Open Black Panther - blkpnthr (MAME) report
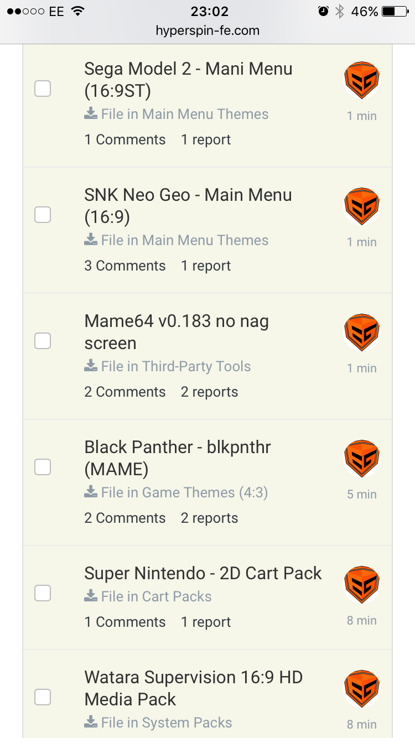Screen dimensions: 415x738 coord(178,458)
